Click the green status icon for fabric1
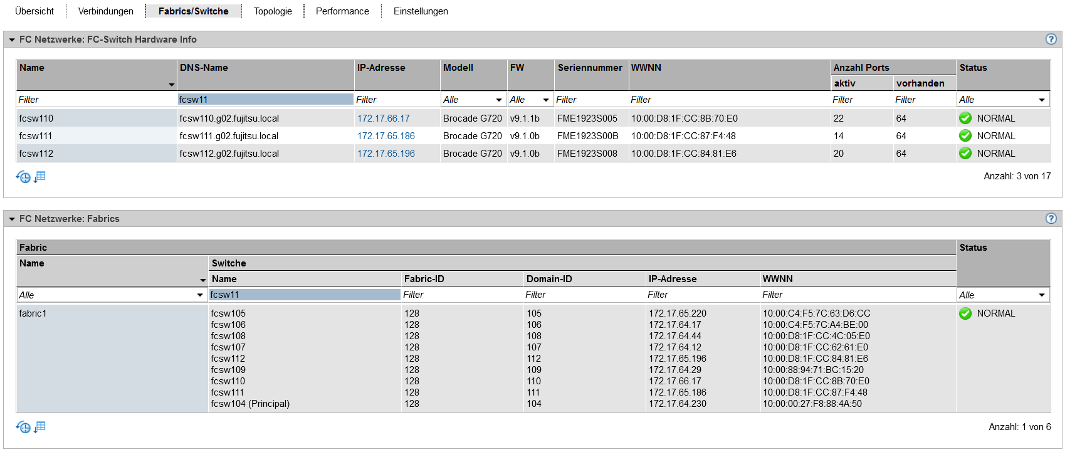The height and width of the screenshot is (452, 1065). click(x=965, y=313)
